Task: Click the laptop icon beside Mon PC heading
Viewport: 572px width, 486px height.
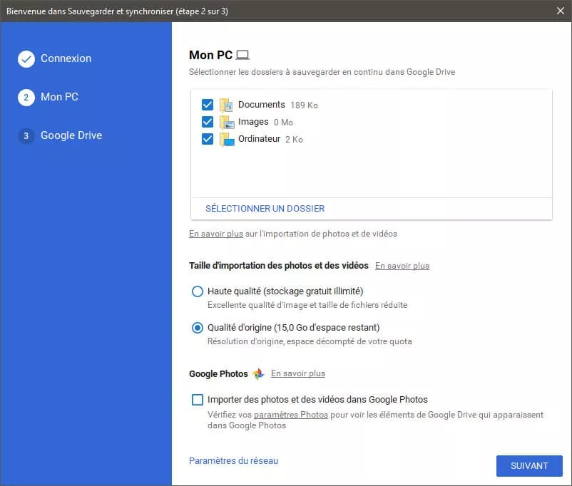Action: (x=242, y=55)
